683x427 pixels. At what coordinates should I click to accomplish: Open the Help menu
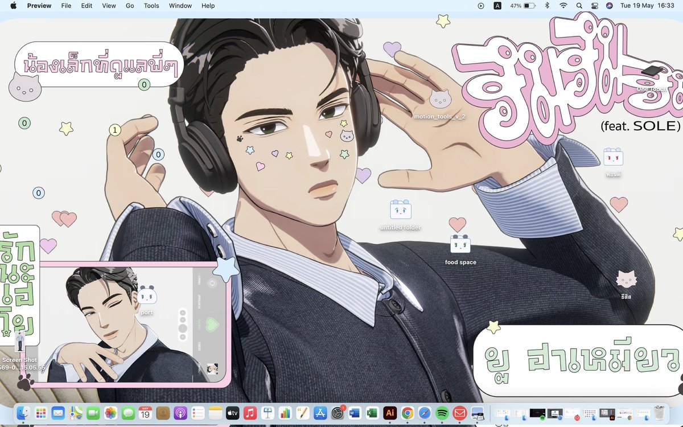click(208, 6)
